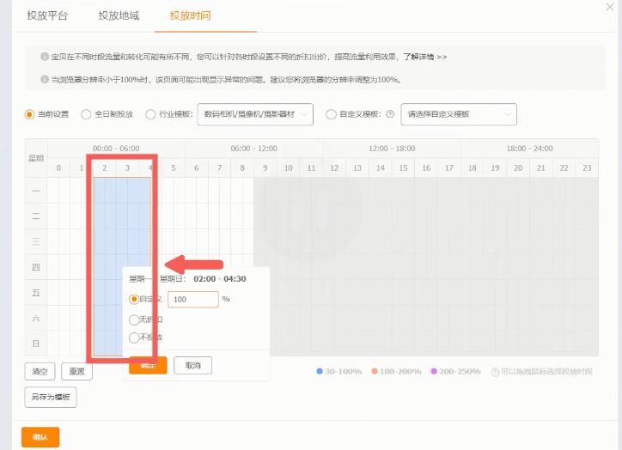The height and width of the screenshot is (450, 622).
Task: Click 另存为模板 to save template
Action: [x=51, y=397]
